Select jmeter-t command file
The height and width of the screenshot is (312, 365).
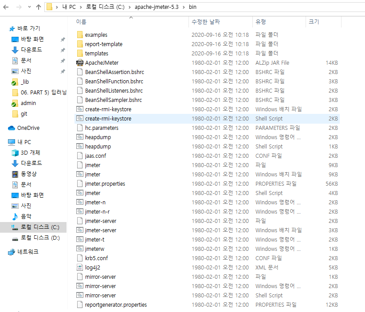click(207, 240)
